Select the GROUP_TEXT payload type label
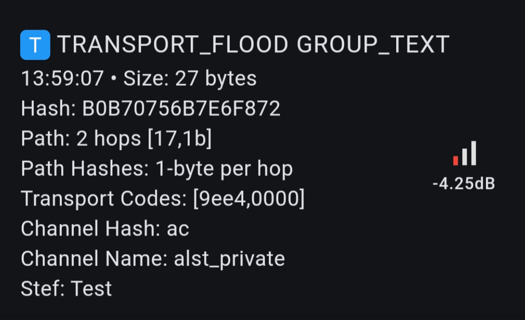This screenshot has height=320, width=525. [373, 45]
